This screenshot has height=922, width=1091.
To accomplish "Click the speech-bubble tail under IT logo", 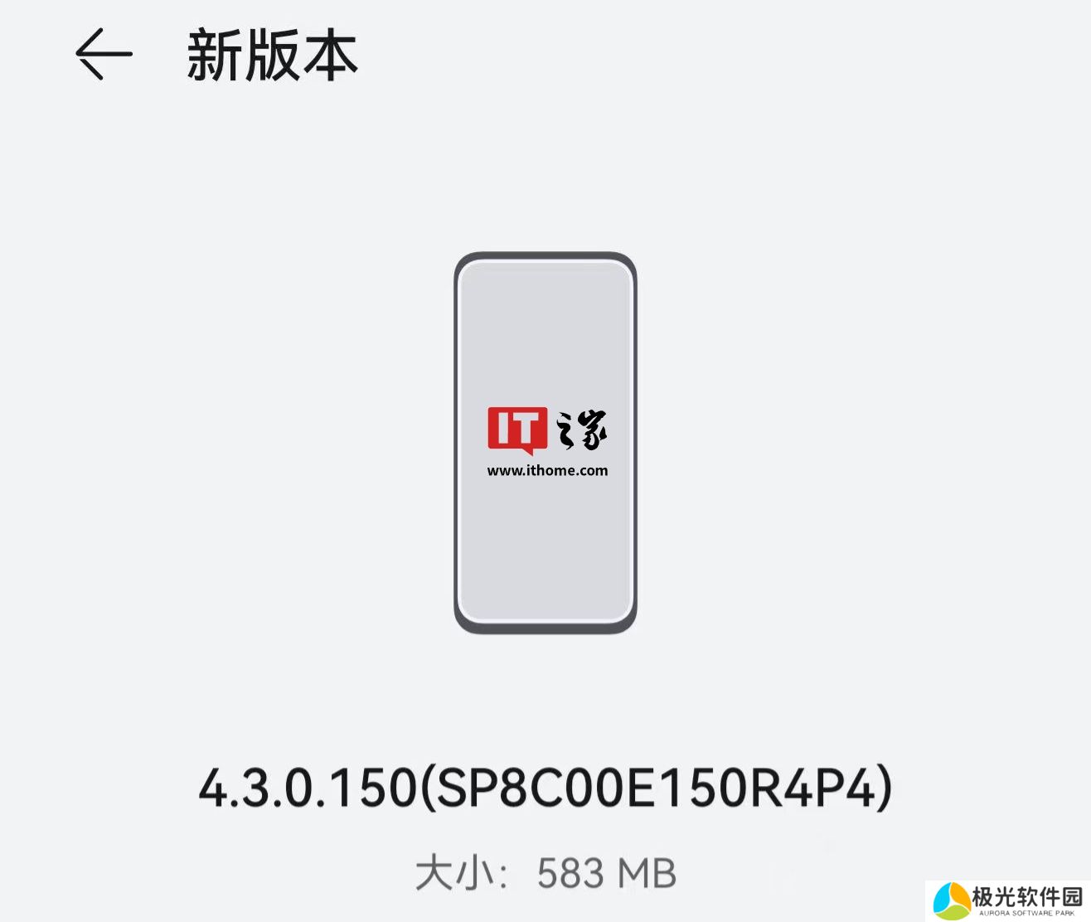I will (526, 451).
